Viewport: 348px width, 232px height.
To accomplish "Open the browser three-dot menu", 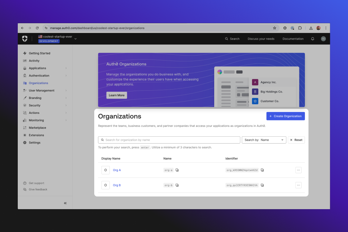I will pos(326,28).
